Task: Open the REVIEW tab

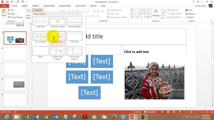Action: coord(93,6)
